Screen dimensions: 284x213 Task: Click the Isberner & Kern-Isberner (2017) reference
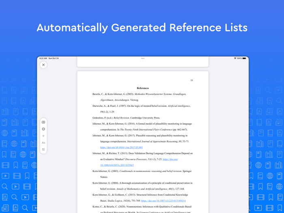(x=141, y=142)
